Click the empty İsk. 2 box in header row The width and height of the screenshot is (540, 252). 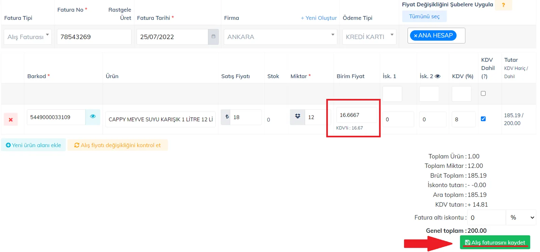pos(429,94)
